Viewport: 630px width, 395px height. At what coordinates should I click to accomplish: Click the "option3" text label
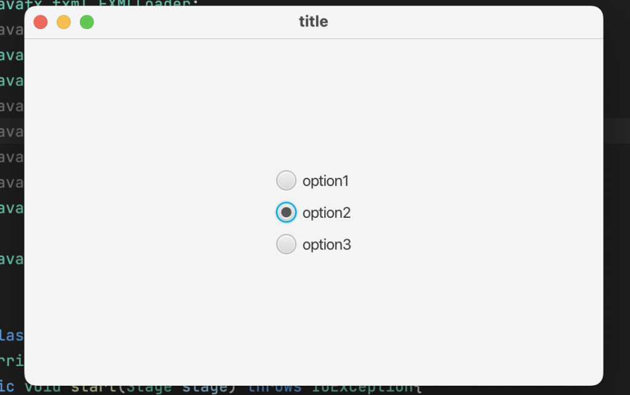click(326, 245)
